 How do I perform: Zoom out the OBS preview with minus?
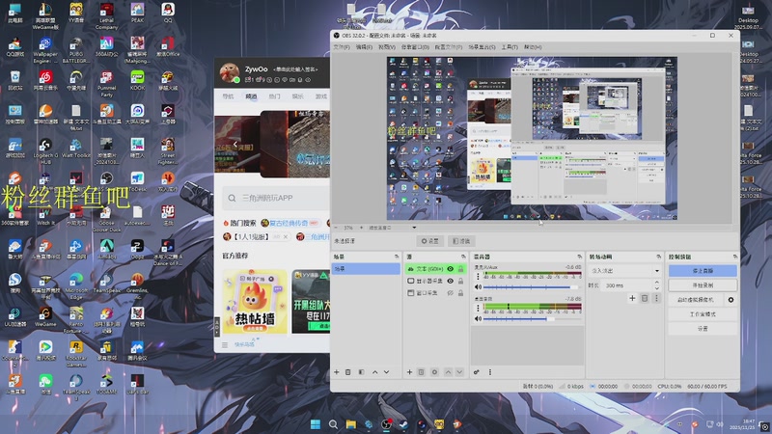tap(336, 228)
